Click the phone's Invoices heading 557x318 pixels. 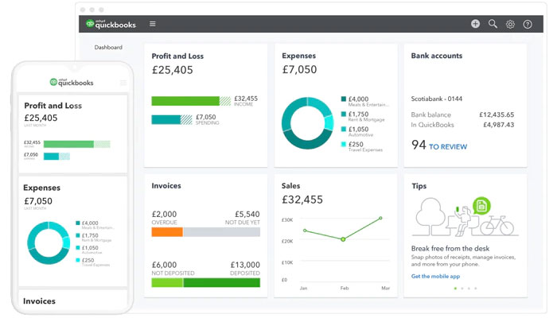click(x=39, y=301)
